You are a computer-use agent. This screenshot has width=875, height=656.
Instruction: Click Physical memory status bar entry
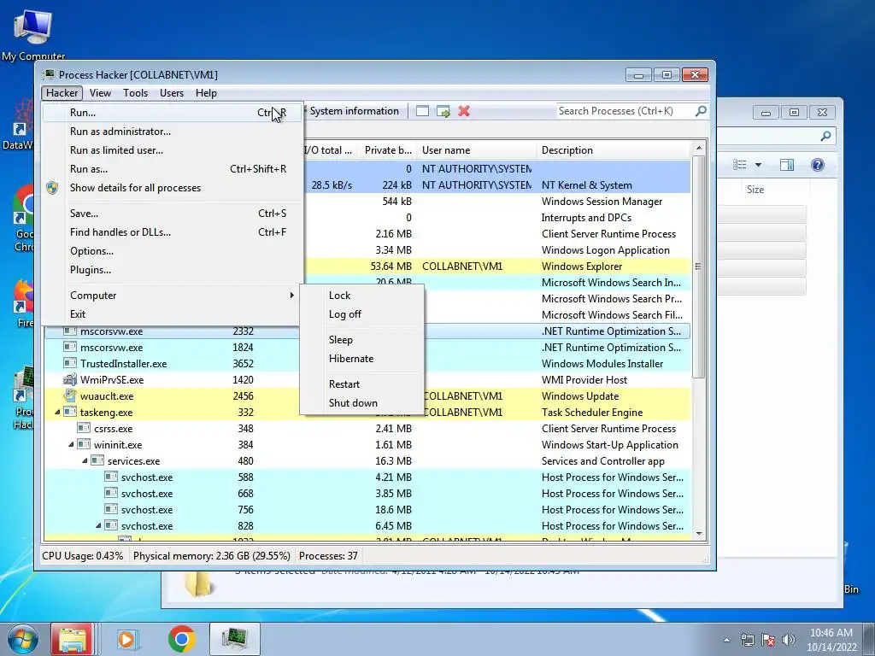(212, 556)
